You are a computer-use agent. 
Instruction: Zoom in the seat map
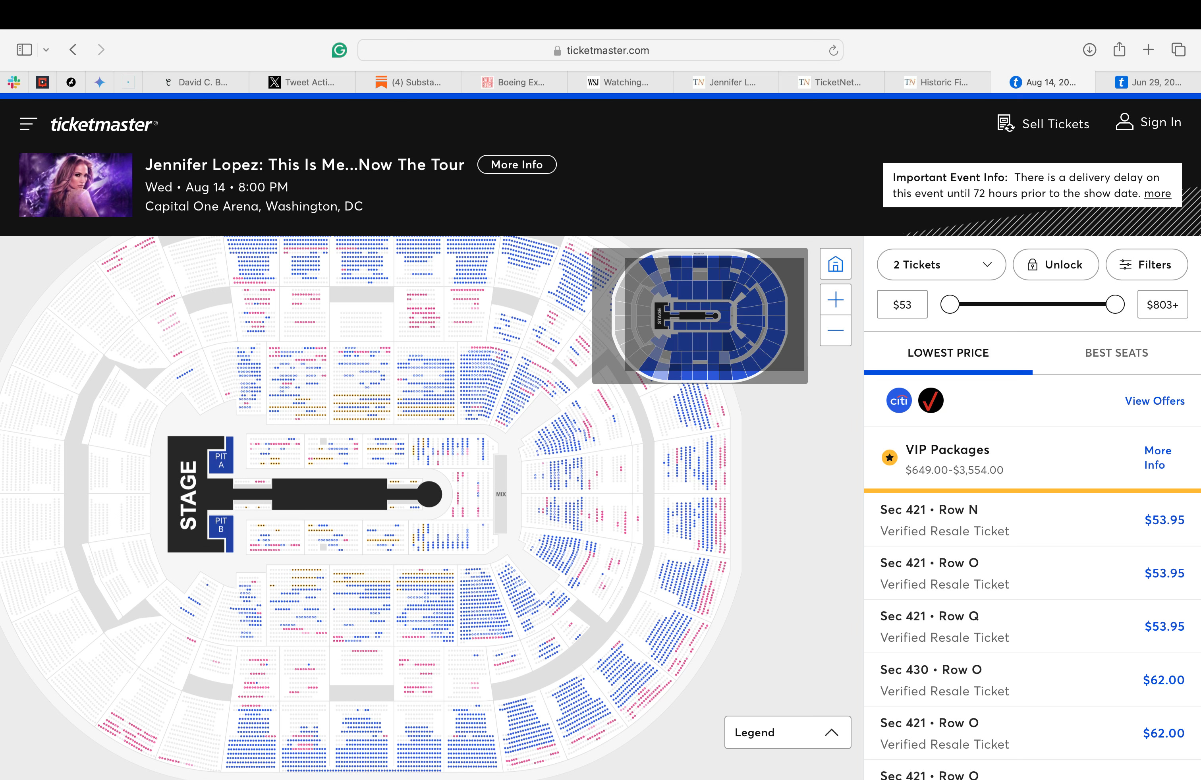(x=835, y=300)
